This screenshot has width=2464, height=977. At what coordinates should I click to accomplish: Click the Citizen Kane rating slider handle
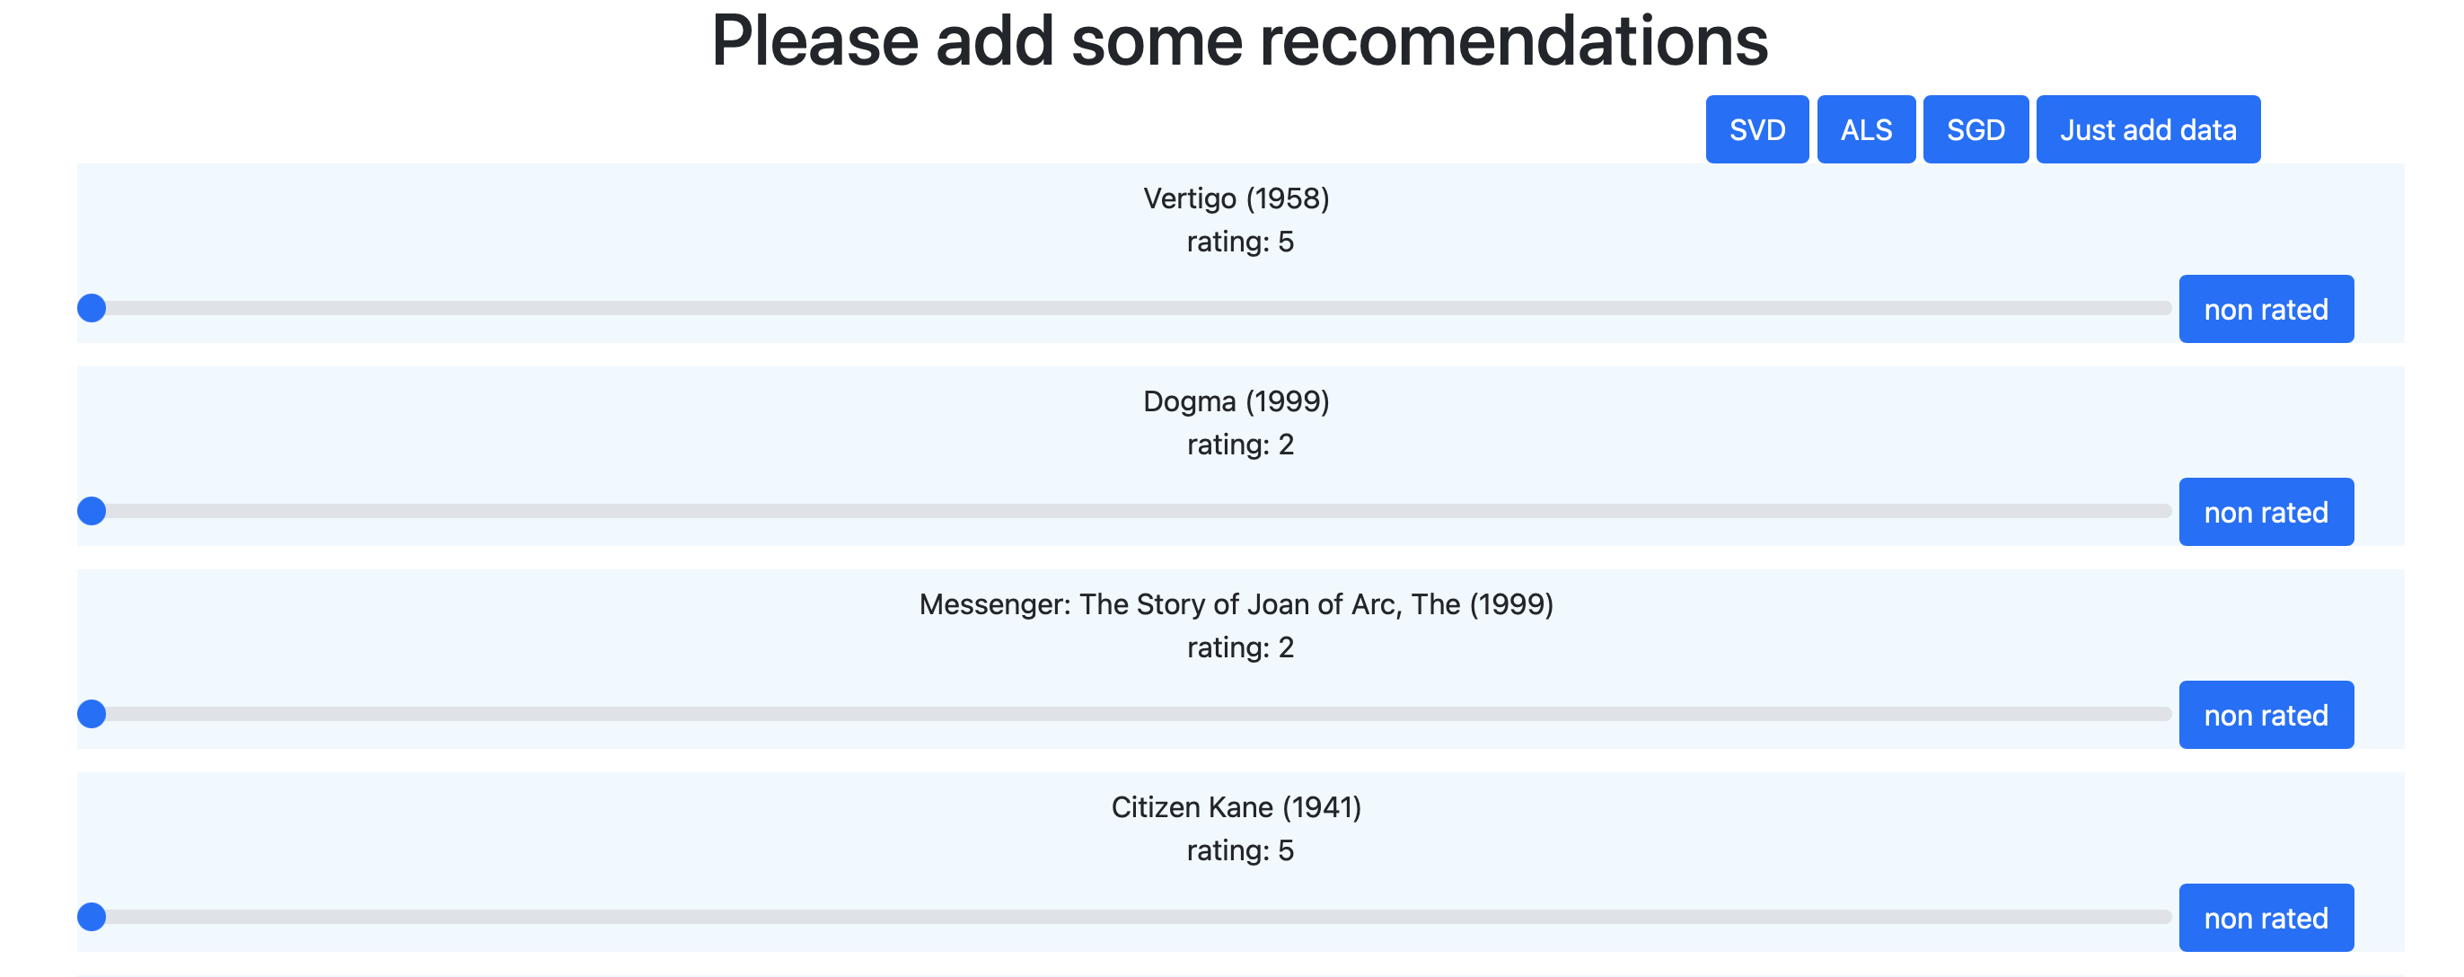(x=92, y=917)
